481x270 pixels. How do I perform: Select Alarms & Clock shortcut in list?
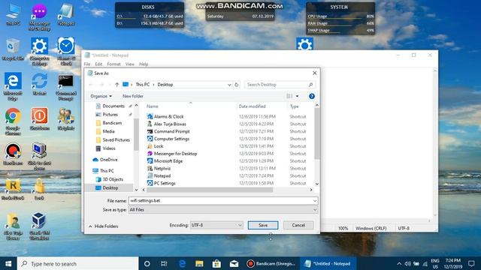point(168,117)
